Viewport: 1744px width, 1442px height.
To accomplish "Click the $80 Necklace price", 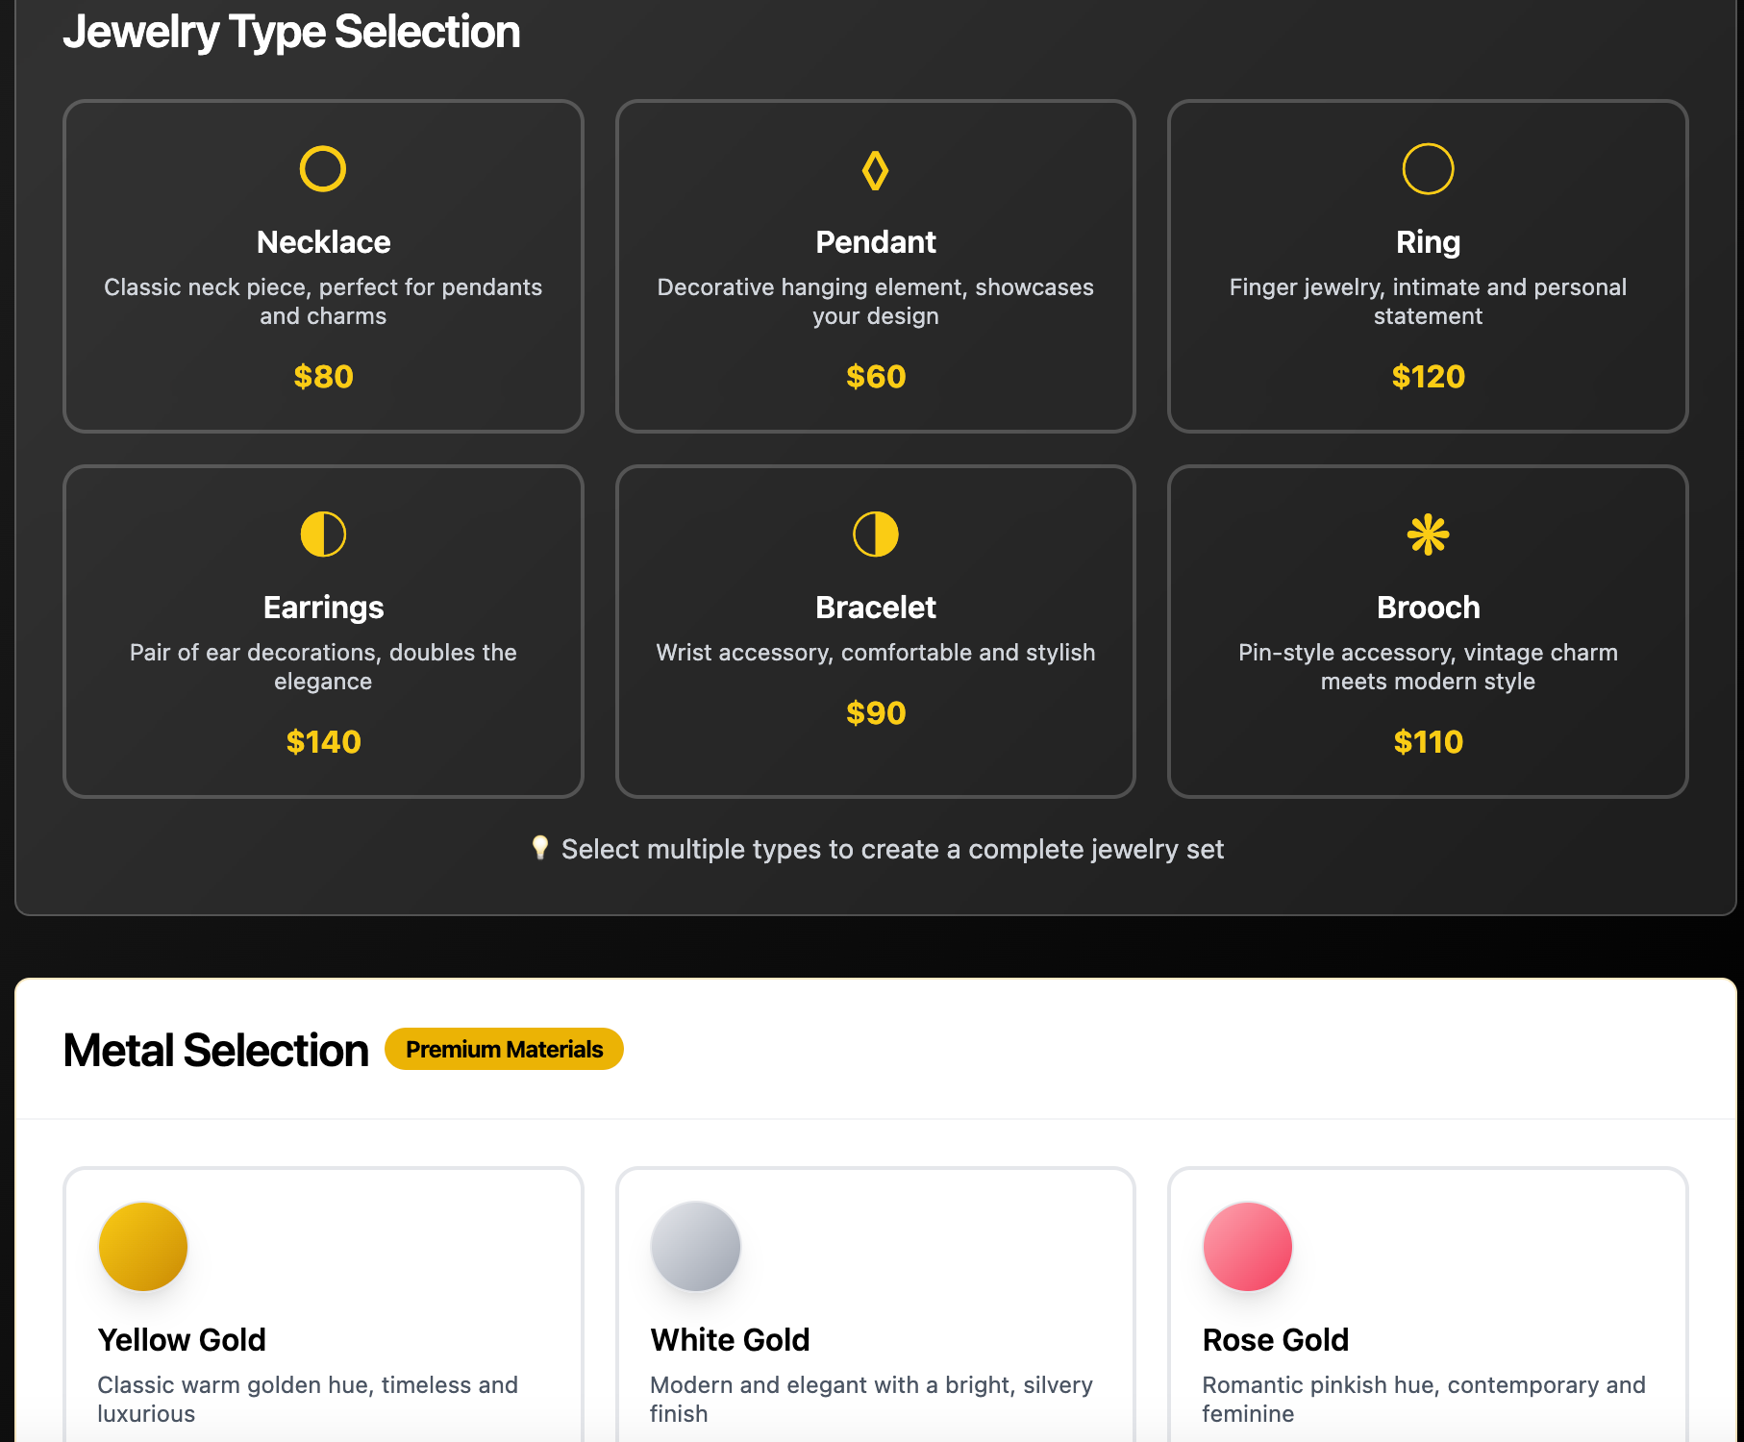I will (x=323, y=377).
